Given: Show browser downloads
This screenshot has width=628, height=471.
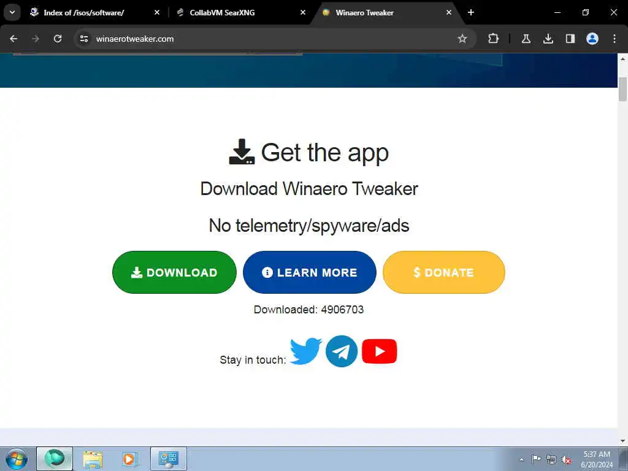Looking at the screenshot, I should coord(548,39).
